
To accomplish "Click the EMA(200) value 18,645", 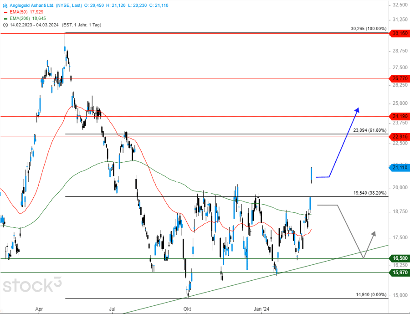I will (x=39, y=19).
